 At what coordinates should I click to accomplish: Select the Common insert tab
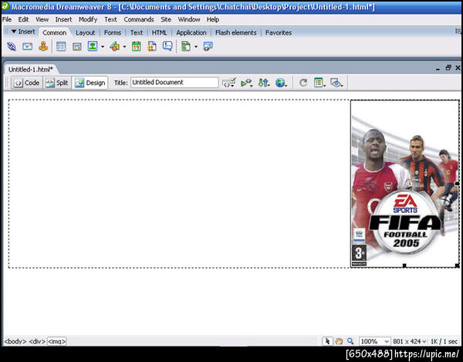click(54, 32)
